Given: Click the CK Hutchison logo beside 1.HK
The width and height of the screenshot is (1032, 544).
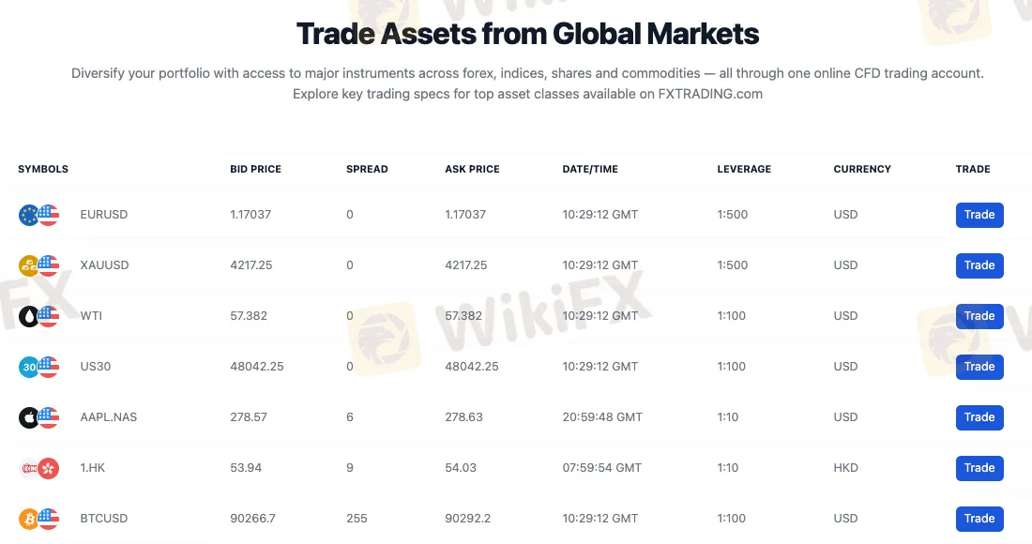Looking at the screenshot, I should coord(29,468).
